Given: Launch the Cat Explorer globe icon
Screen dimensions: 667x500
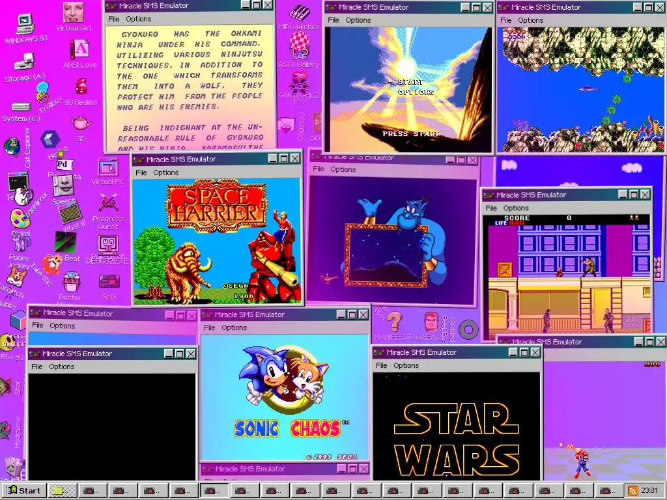Looking at the screenshot, I should pos(12,146).
